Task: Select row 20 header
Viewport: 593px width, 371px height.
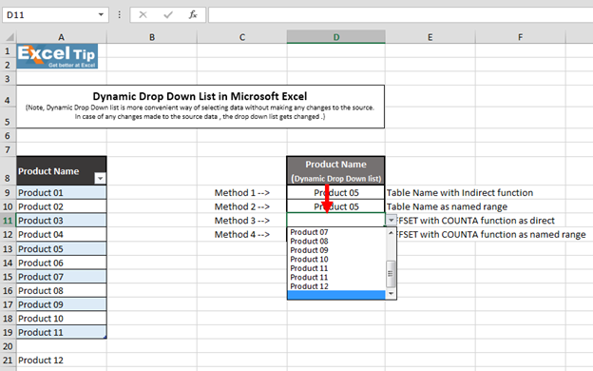Action: (8, 346)
